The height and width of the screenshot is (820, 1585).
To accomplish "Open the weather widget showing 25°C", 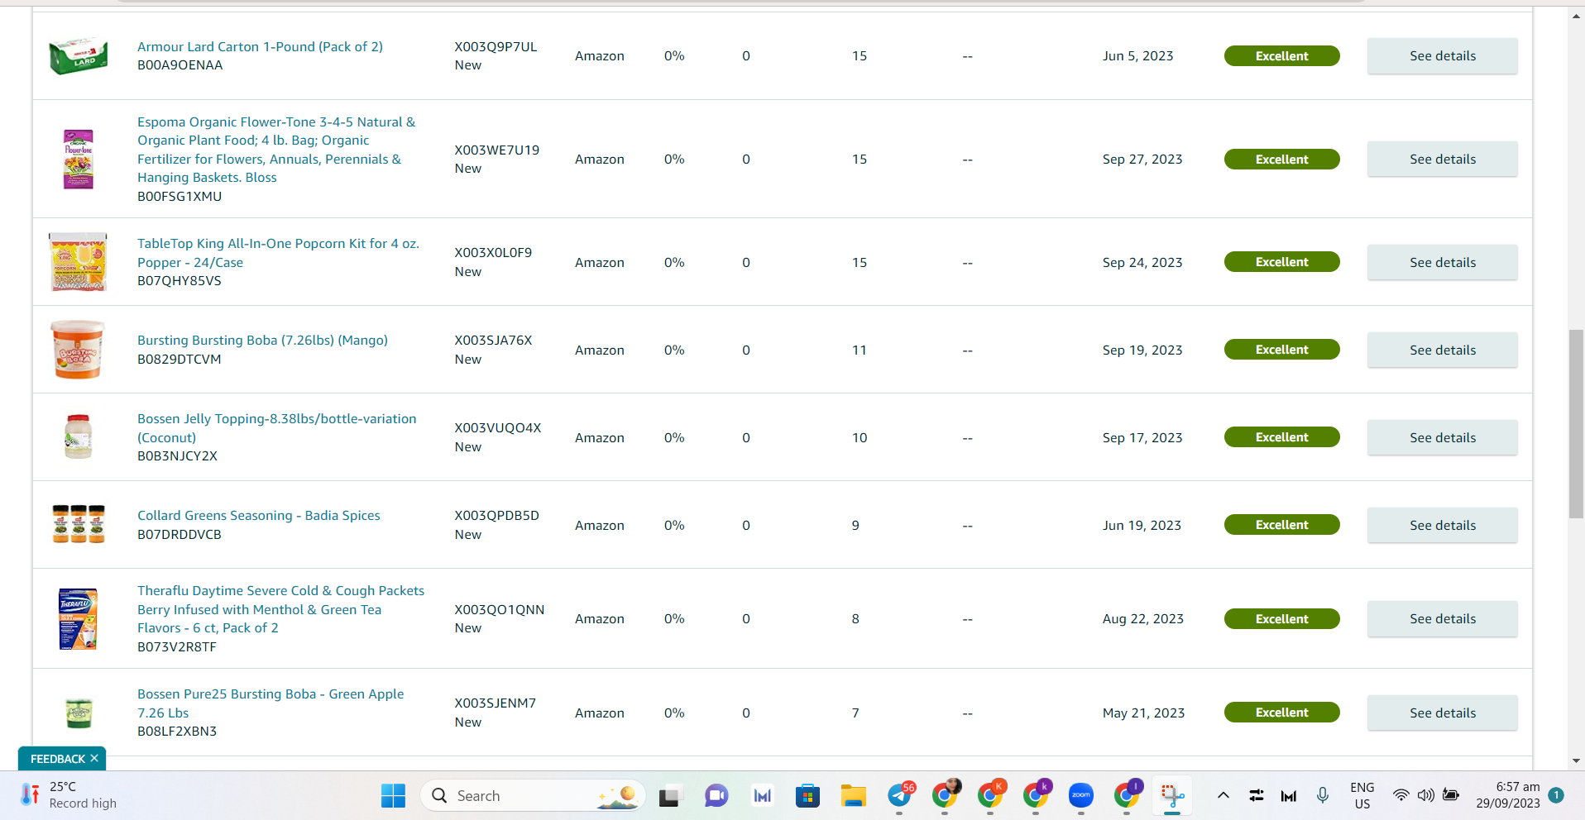I will (x=69, y=795).
